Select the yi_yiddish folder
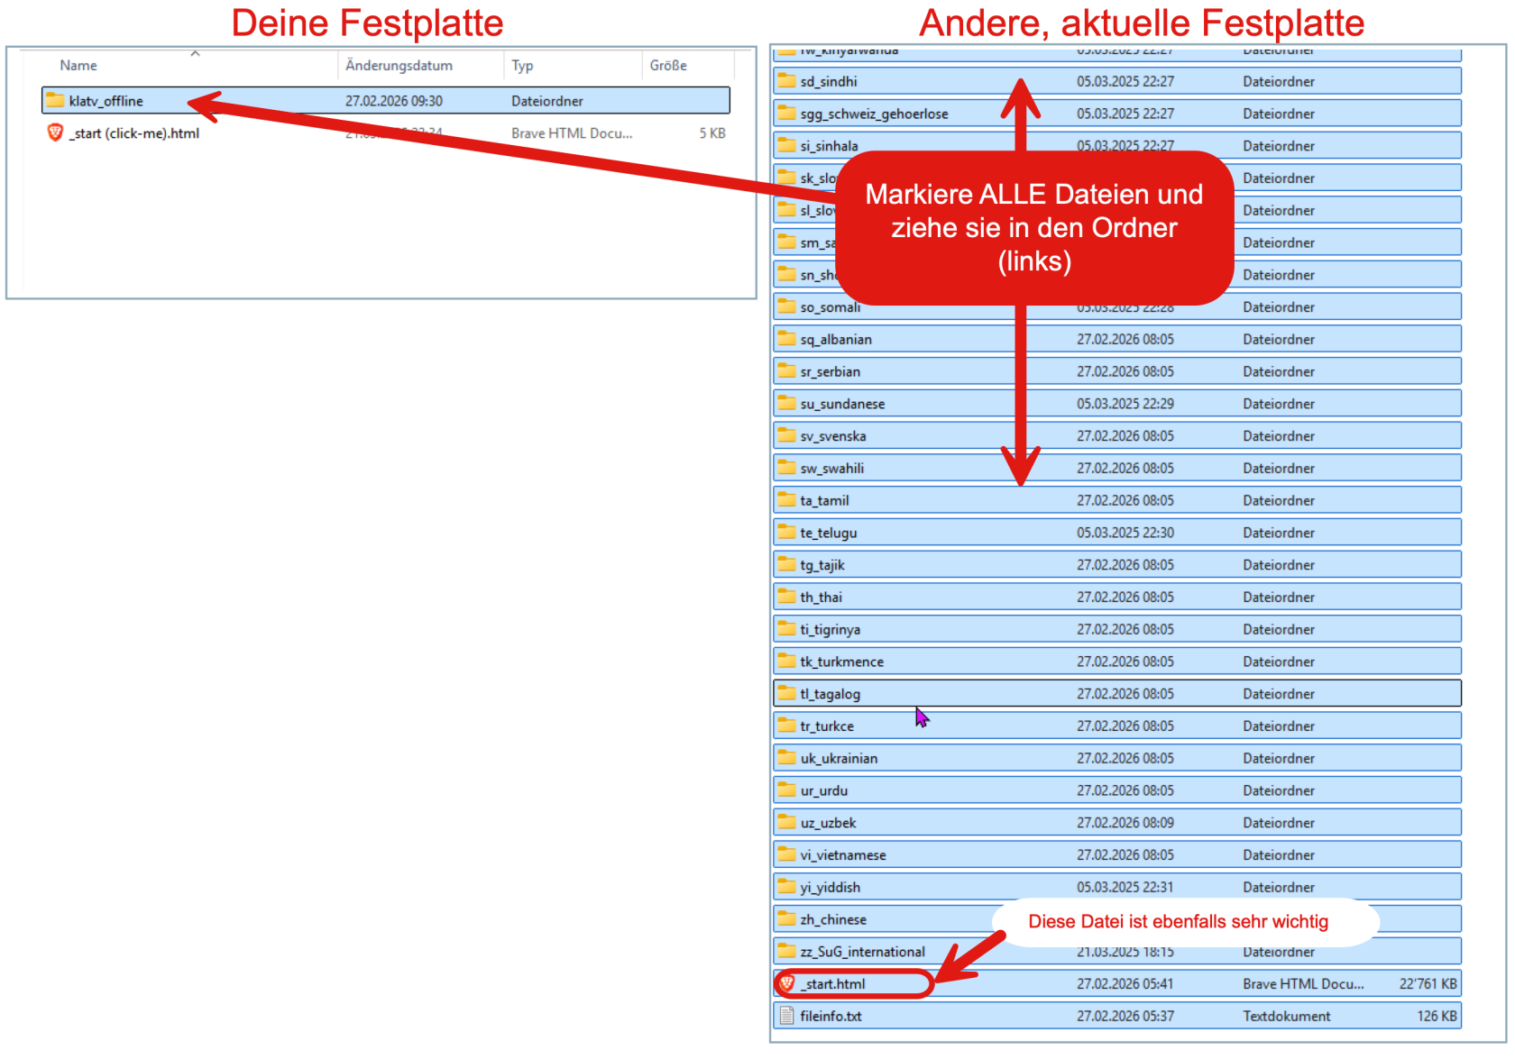Viewport: 1515px width, 1059px height. point(831,888)
